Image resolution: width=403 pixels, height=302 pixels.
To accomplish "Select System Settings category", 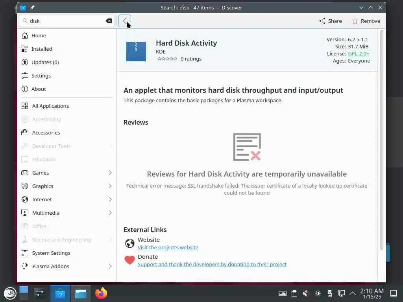I will click(x=67, y=253).
